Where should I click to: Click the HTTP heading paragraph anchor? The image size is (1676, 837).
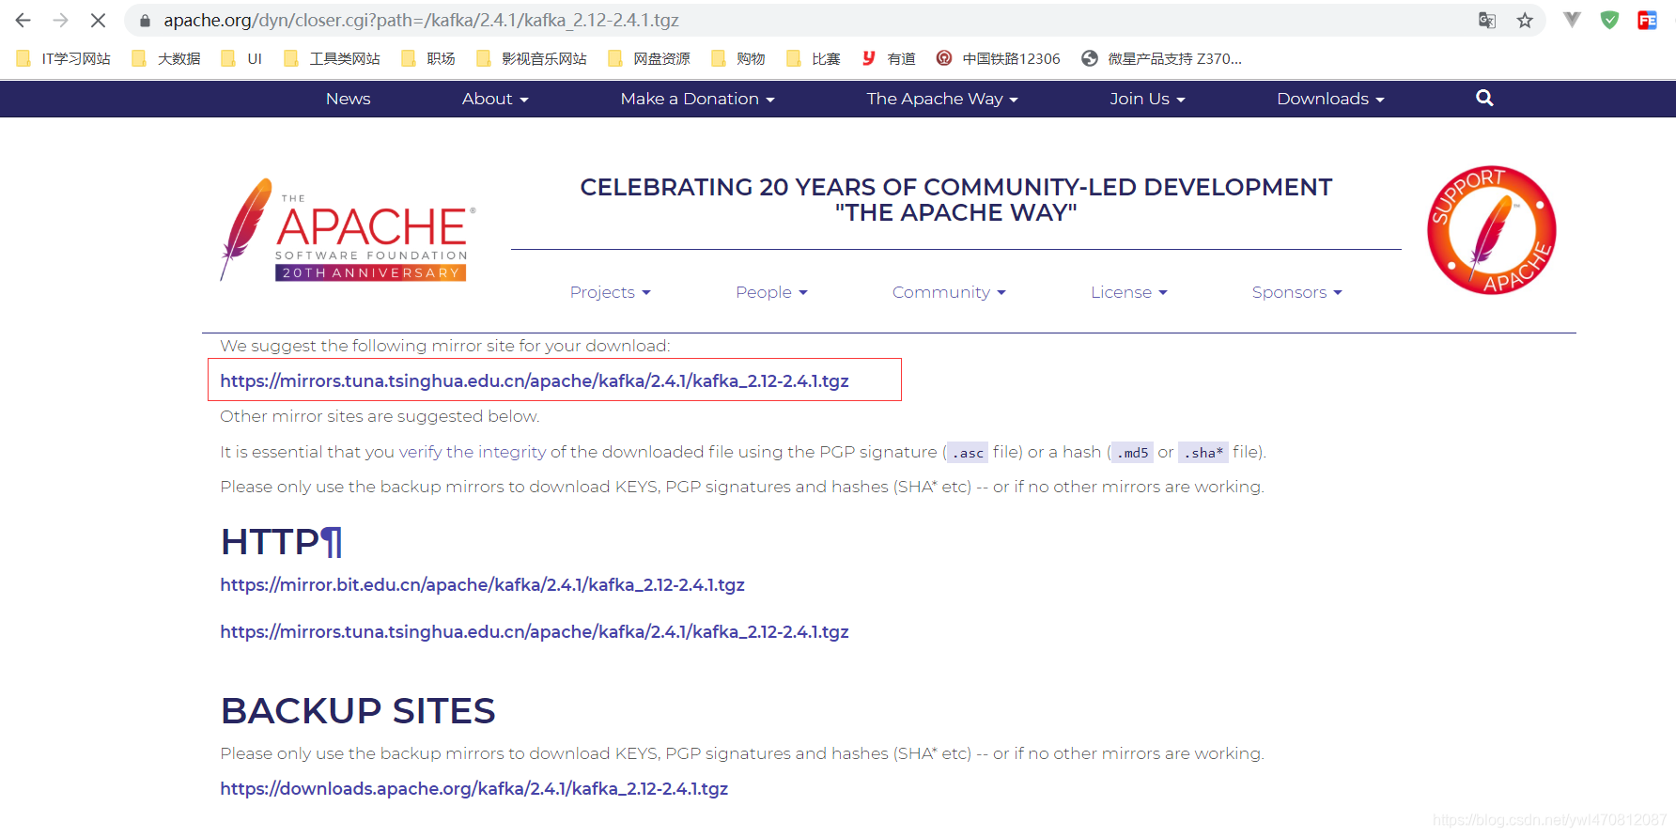(x=331, y=542)
